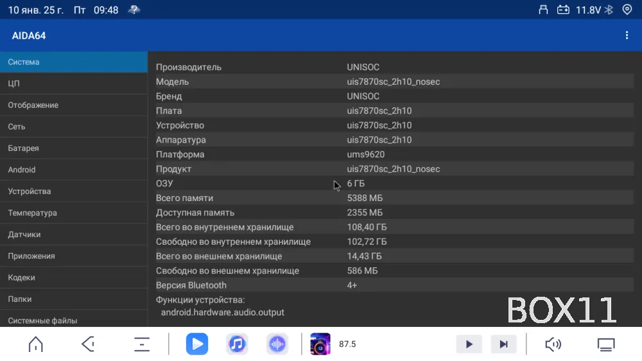Tap the 11.8V voltage reading

pyautogui.click(x=588, y=10)
